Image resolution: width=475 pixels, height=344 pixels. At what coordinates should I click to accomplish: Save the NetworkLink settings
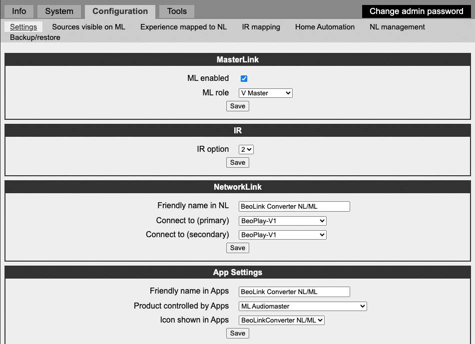238,248
